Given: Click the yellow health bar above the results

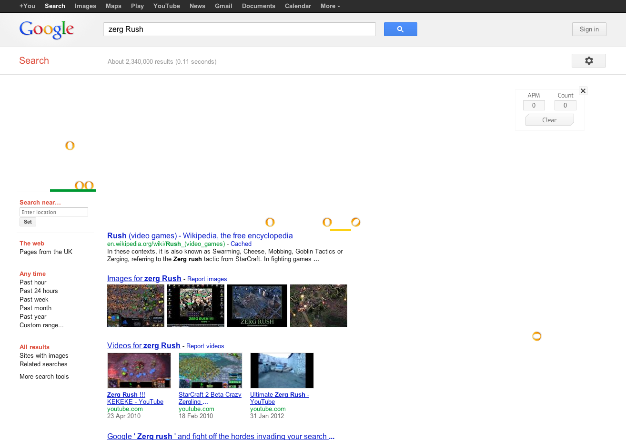Looking at the screenshot, I should coord(340,230).
